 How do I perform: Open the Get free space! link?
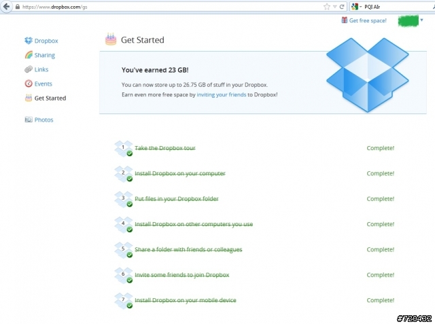point(368,20)
